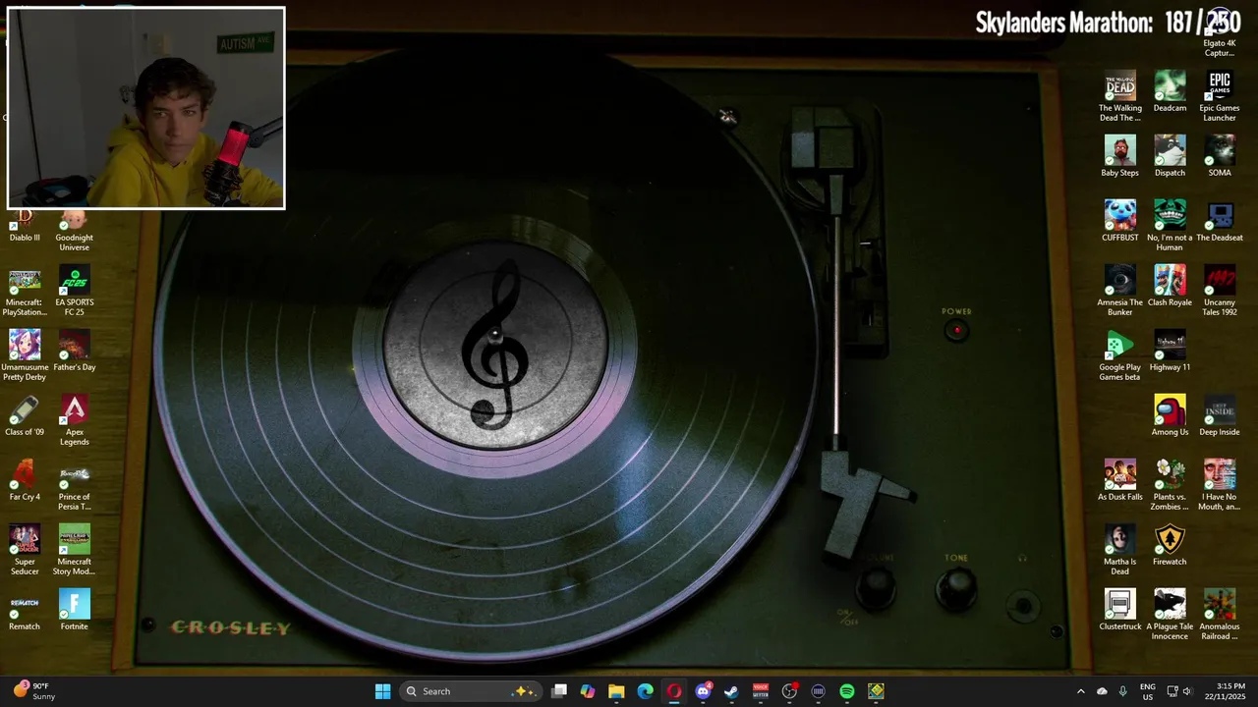Launch the Fortnite desktop shortcut

tap(74, 610)
